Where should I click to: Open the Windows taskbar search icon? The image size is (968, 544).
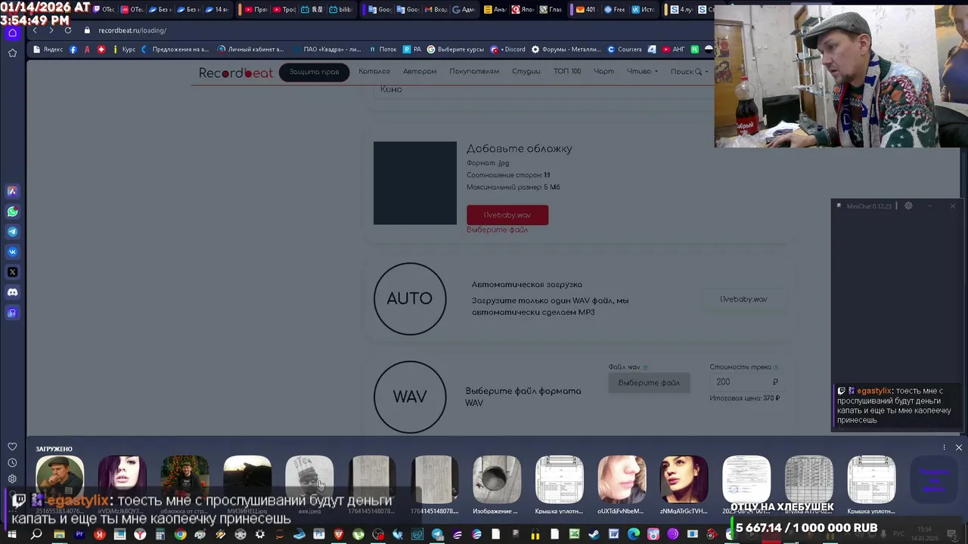(36, 535)
